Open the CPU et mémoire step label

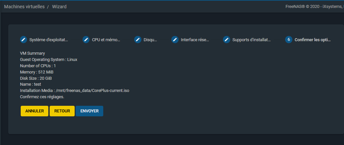tap(106, 40)
